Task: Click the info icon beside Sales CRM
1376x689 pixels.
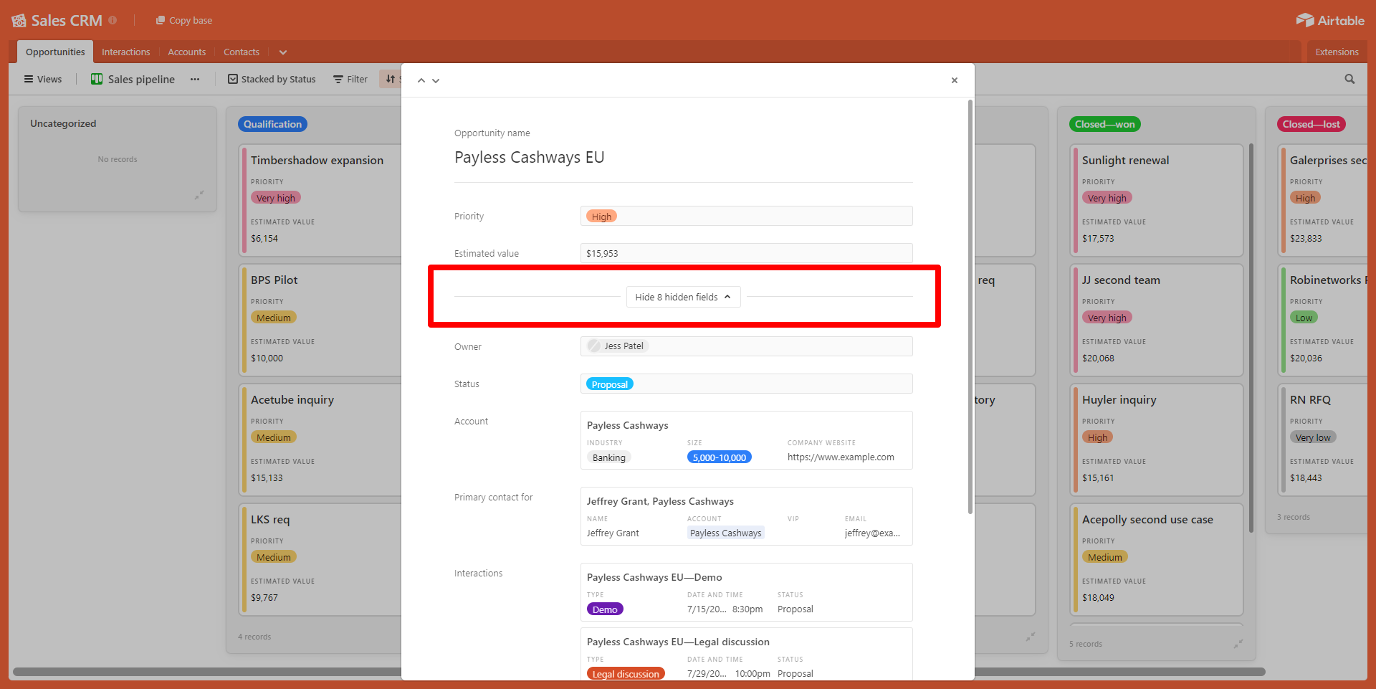Action: click(113, 20)
